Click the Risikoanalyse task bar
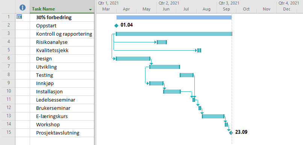 (162, 42)
